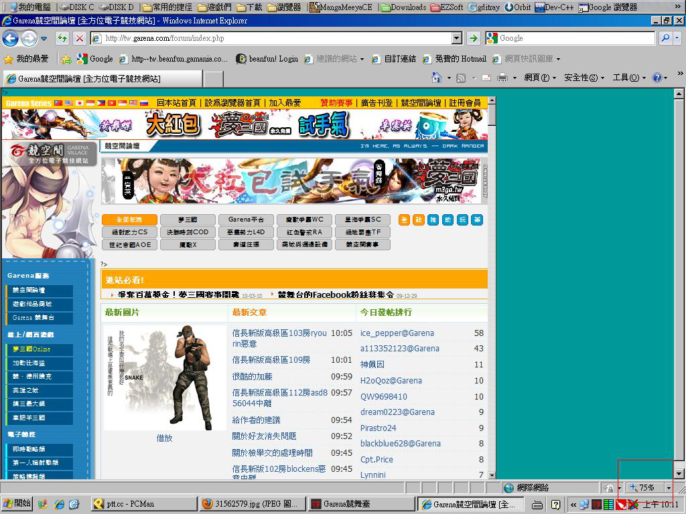Viewport: 686px width, 514px height.
Task: Open DISK C from the desktop toolbar
Action: point(76,7)
